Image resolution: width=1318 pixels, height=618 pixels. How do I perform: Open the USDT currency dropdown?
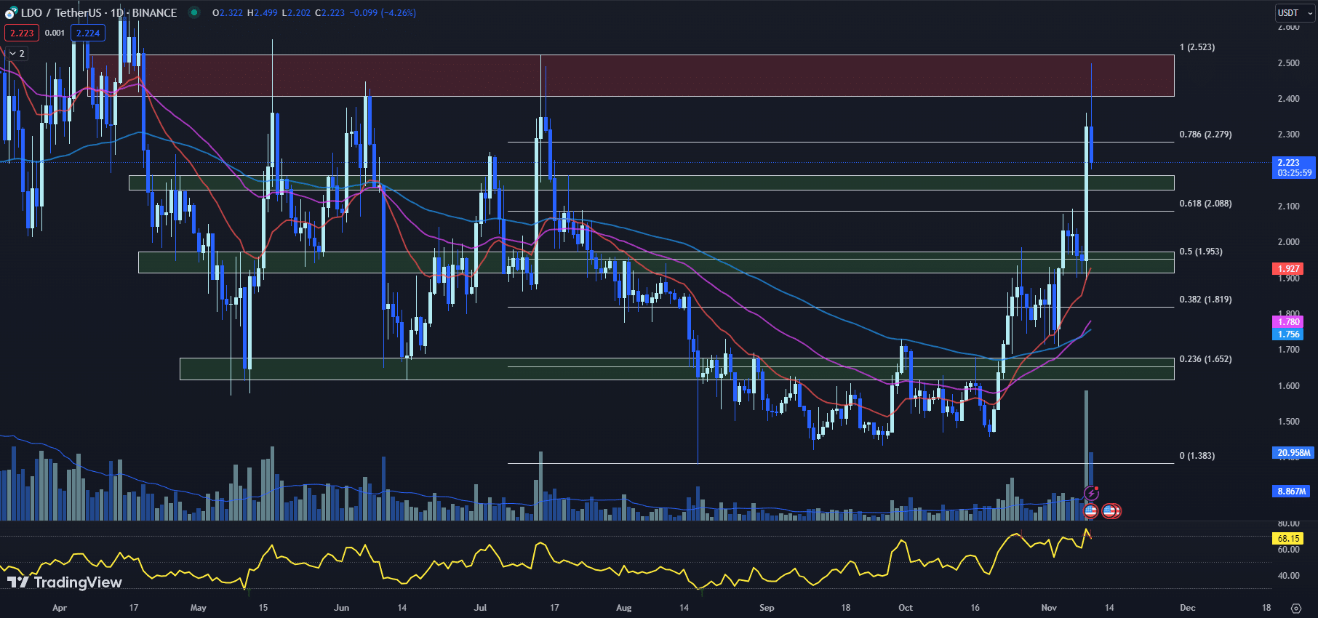1295,12
